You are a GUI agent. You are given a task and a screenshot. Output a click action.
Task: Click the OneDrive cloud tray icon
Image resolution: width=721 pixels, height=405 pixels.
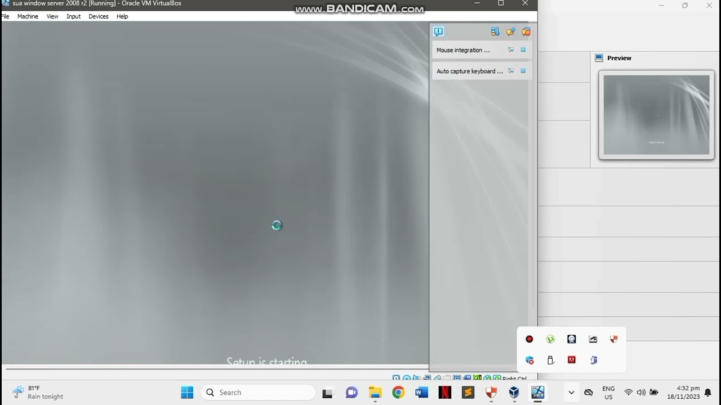coord(589,392)
